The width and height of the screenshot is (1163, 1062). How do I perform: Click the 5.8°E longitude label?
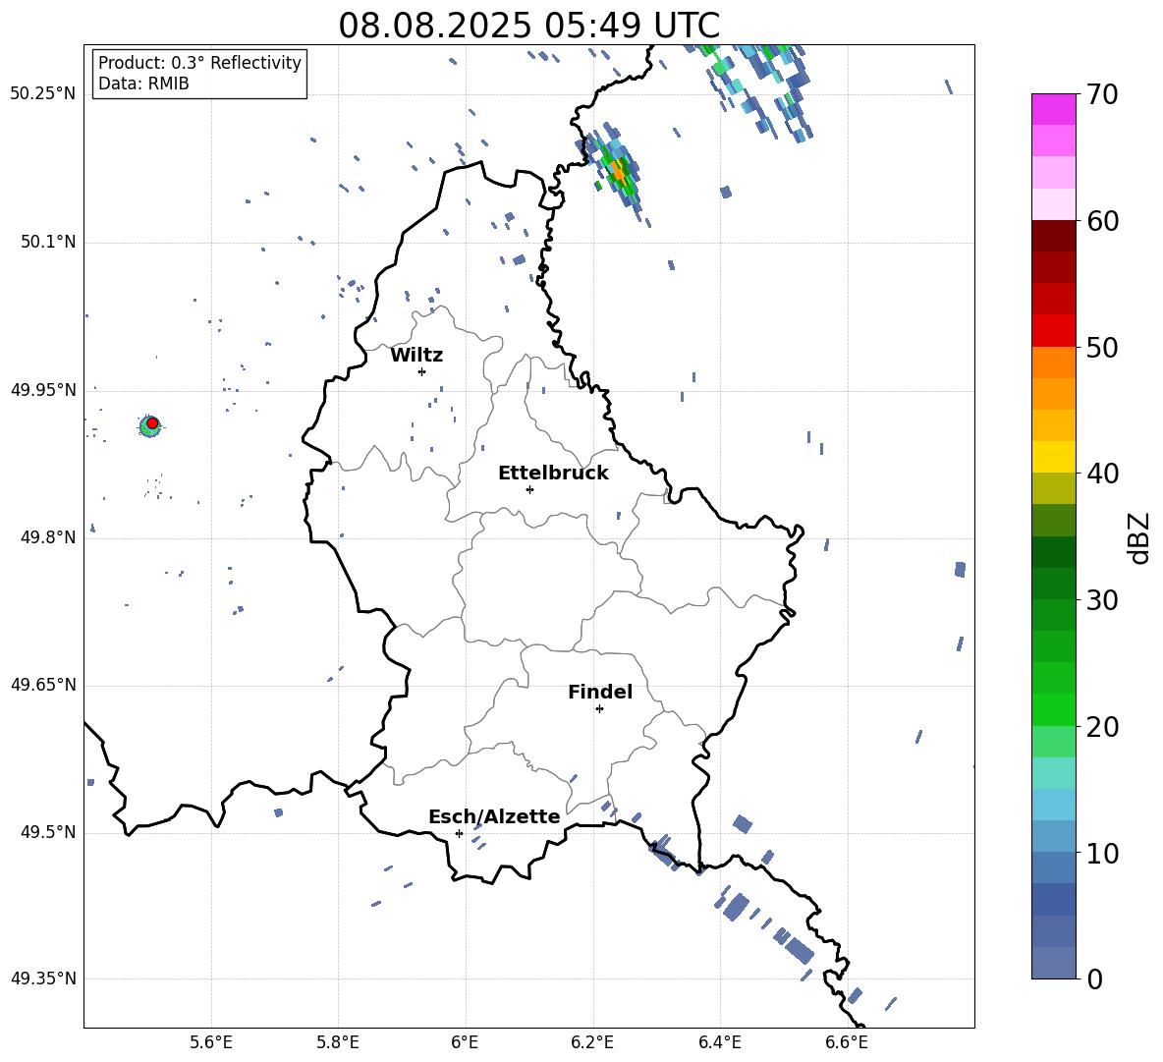tap(338, 1042)
